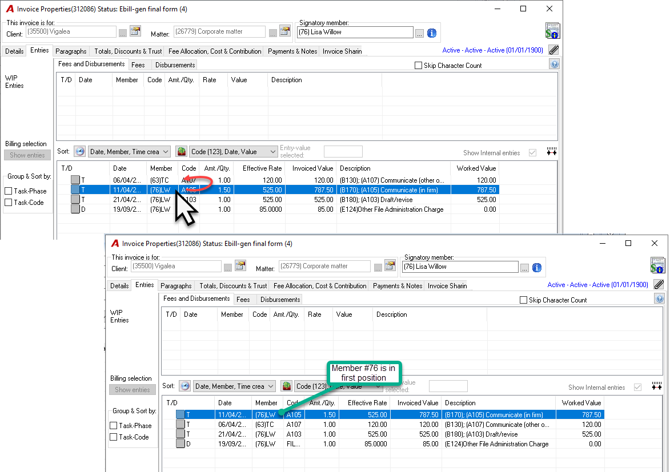670x472 pixels.
Task: Select Disbursements sub-tab in front window
Action: tap(280, 300)
